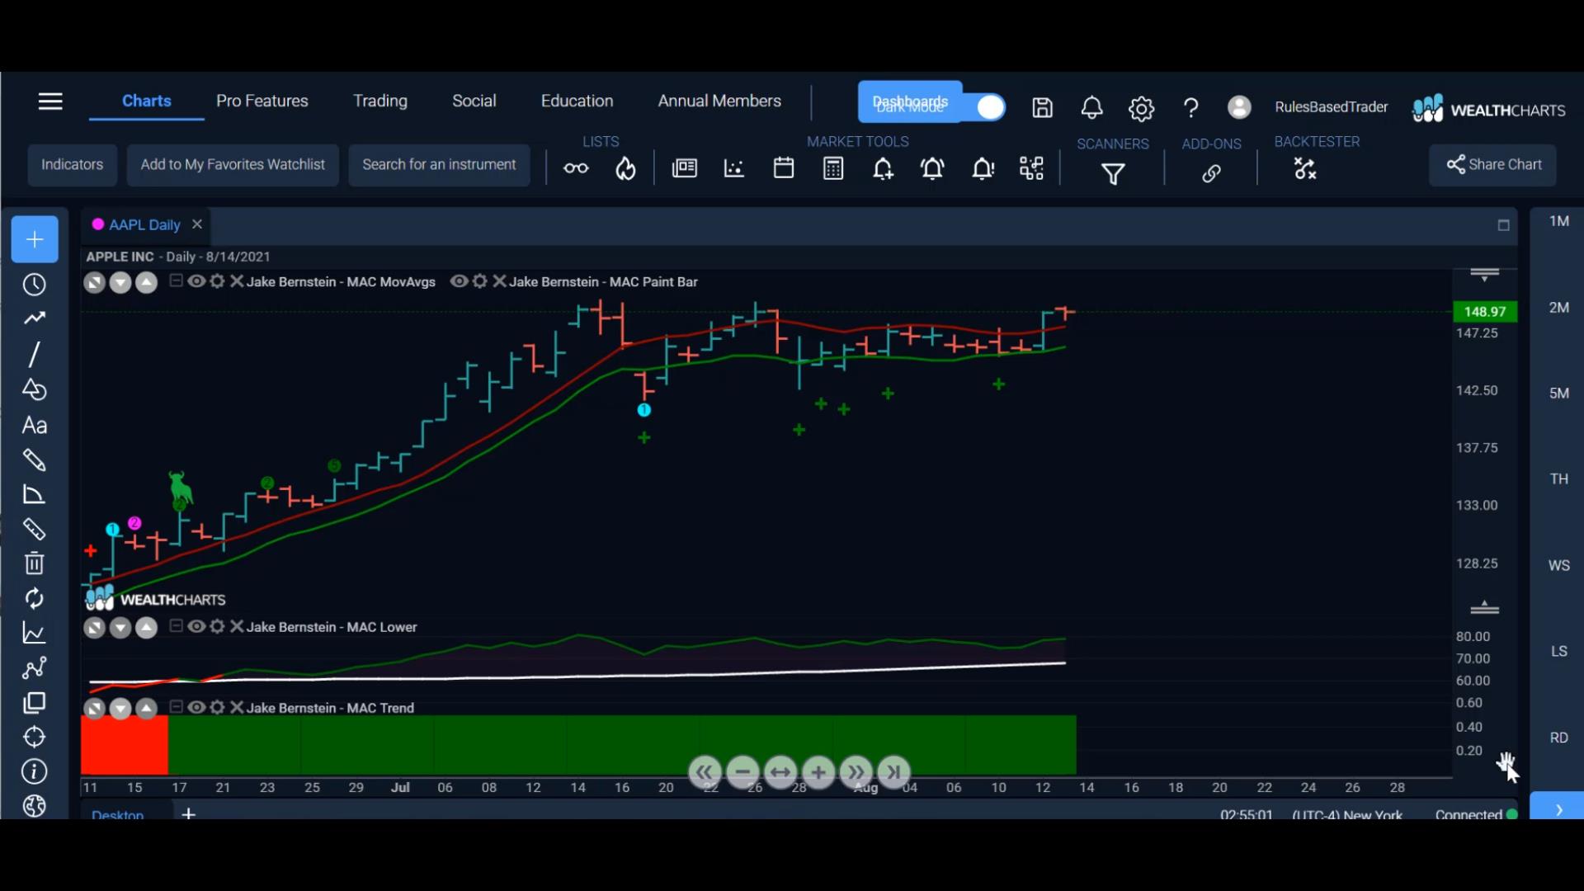The width and height of the screenshot is (1584, 891).
Task: Toggle visibility of MAC MovAvgs indicator
Action: click(196, 281)
